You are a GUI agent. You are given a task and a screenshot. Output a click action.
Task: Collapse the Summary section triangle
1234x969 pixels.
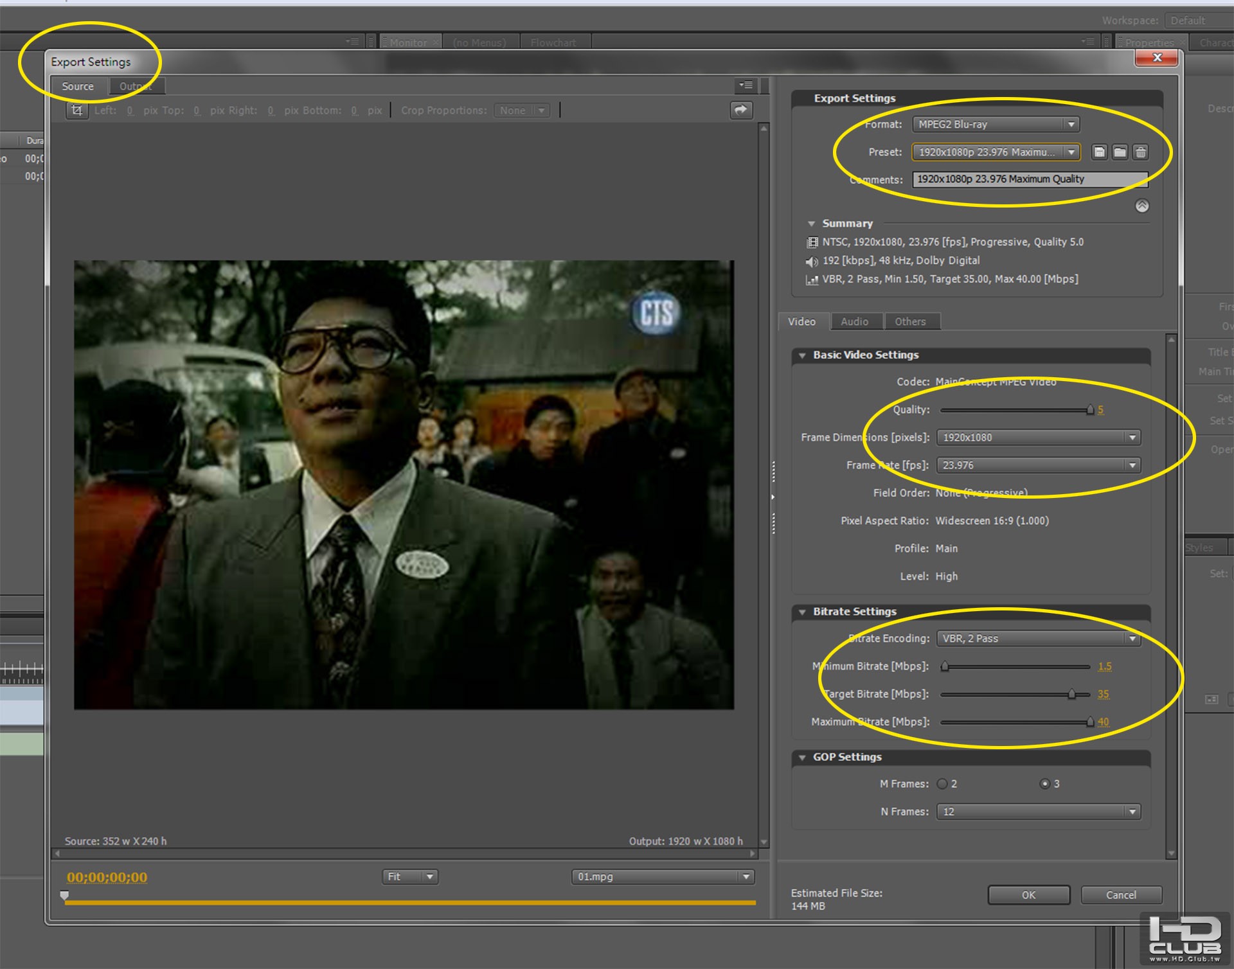(811, 224)
